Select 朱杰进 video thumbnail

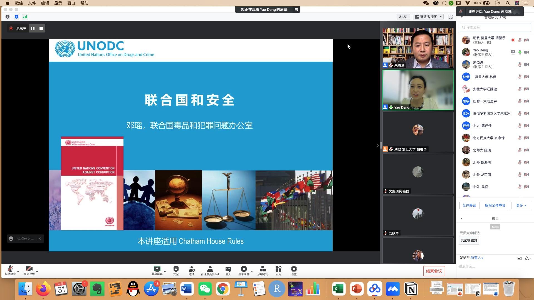[x=418, y=48]
